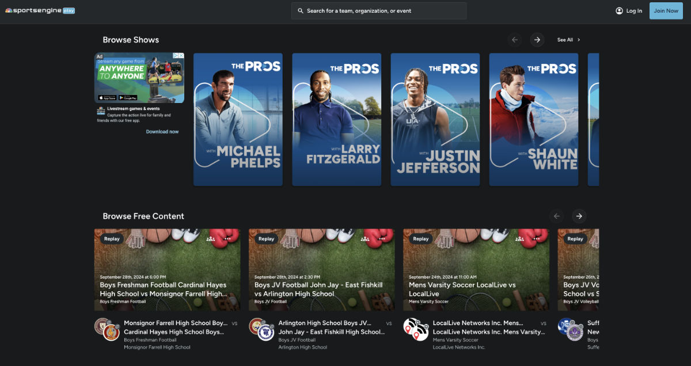Click the Livestream games & events ad headline
The height and width of the screenshot is (366, 691).
pos(134,109)
